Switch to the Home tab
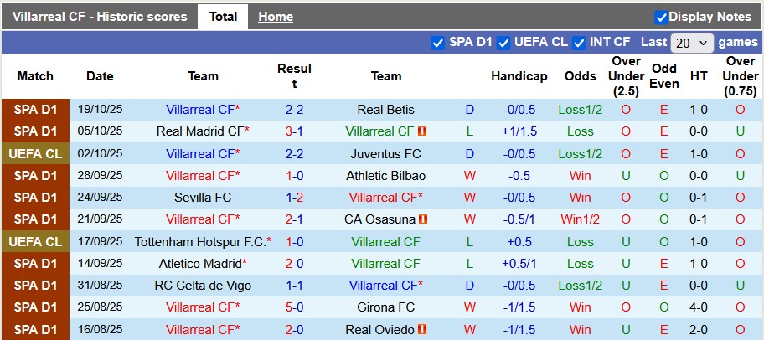 [275, 17]
